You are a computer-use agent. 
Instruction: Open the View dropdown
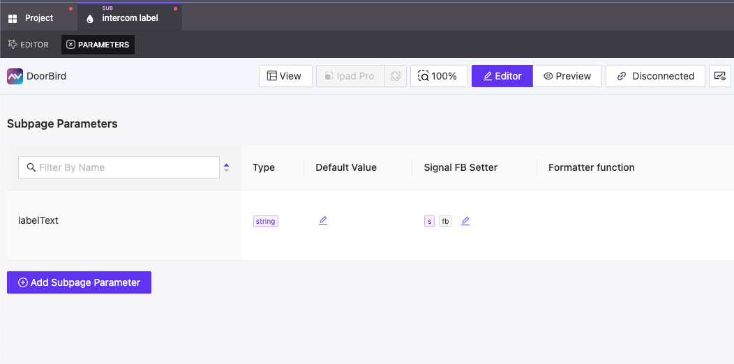285,76
